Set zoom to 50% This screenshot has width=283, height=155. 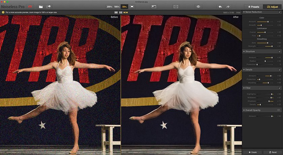click(124, 7)
